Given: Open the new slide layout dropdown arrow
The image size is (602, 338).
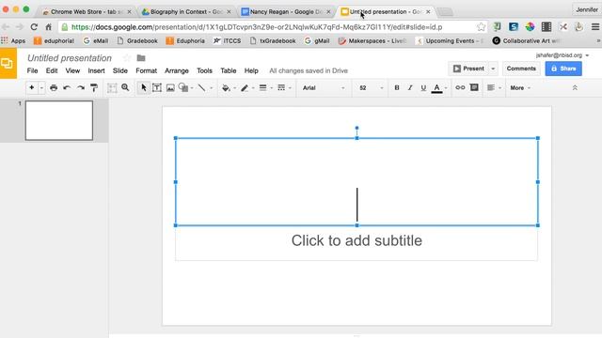Looking at the screenshot, I should click(41, 88).
